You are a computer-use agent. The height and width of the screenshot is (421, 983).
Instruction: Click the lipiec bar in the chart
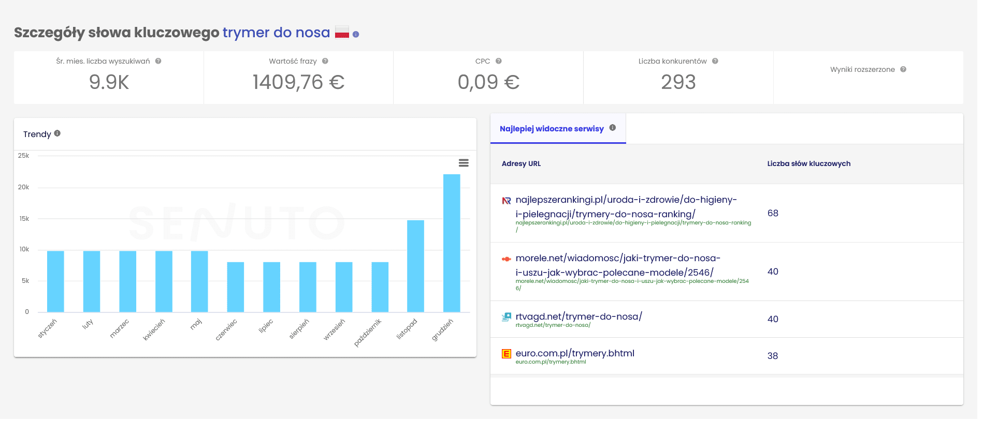tap(272, 287)
